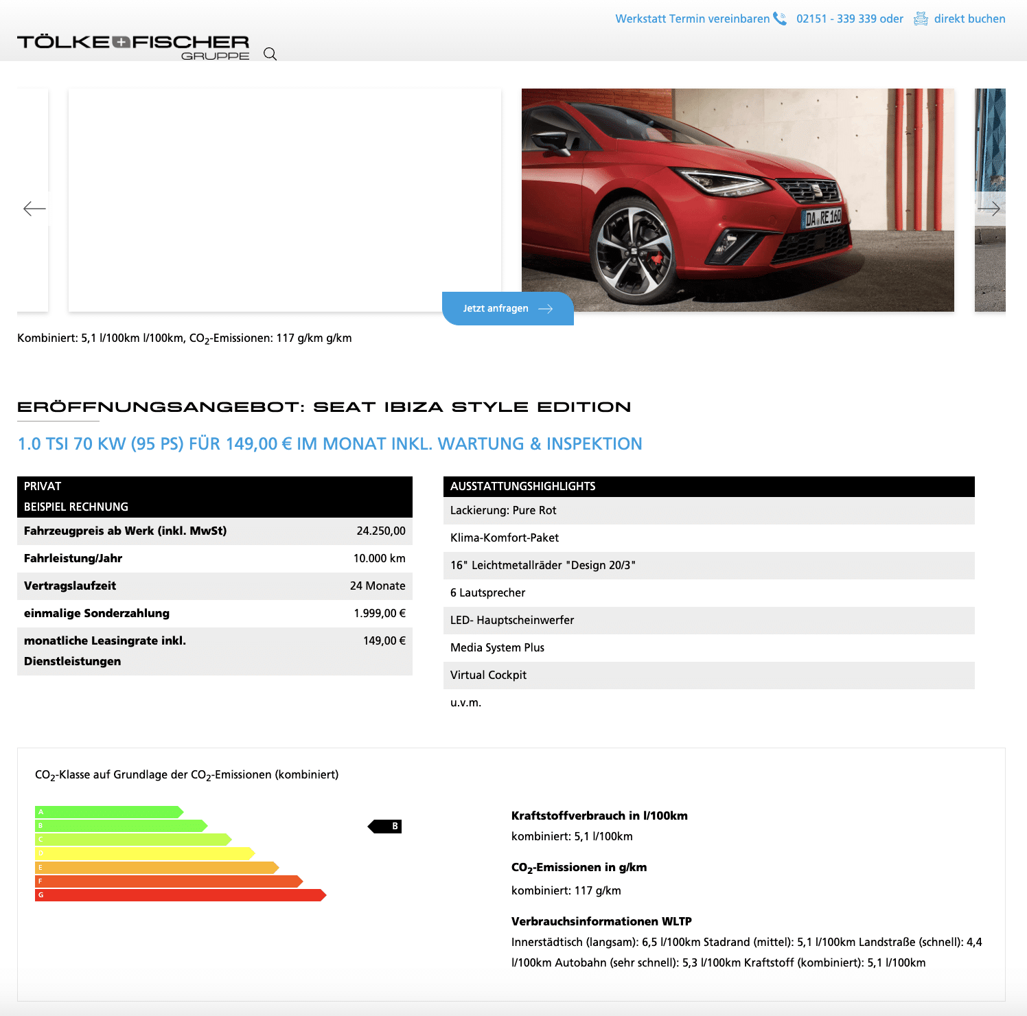Click the yellow class D efficiency bar
Image resolution: width=1027 pixels, height=1016 pixels.
tap(145, 854)
